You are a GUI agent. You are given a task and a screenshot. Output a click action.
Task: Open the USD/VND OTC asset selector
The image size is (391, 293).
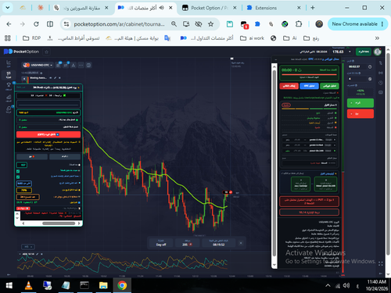pyautogui.click(x=38, y=65)
